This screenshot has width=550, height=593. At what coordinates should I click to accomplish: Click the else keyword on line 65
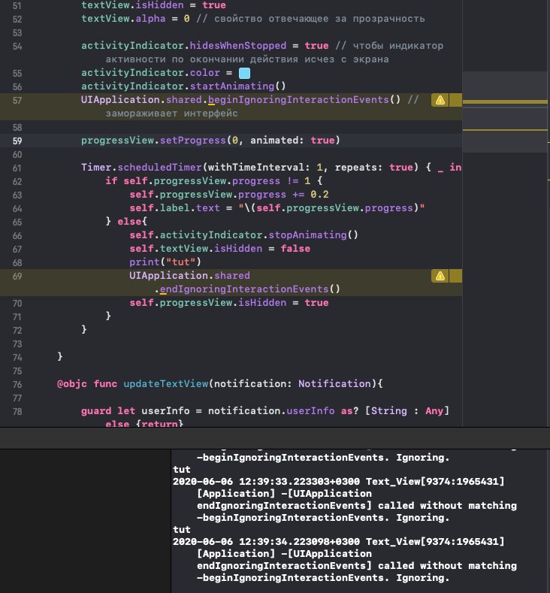pos(129,221)
